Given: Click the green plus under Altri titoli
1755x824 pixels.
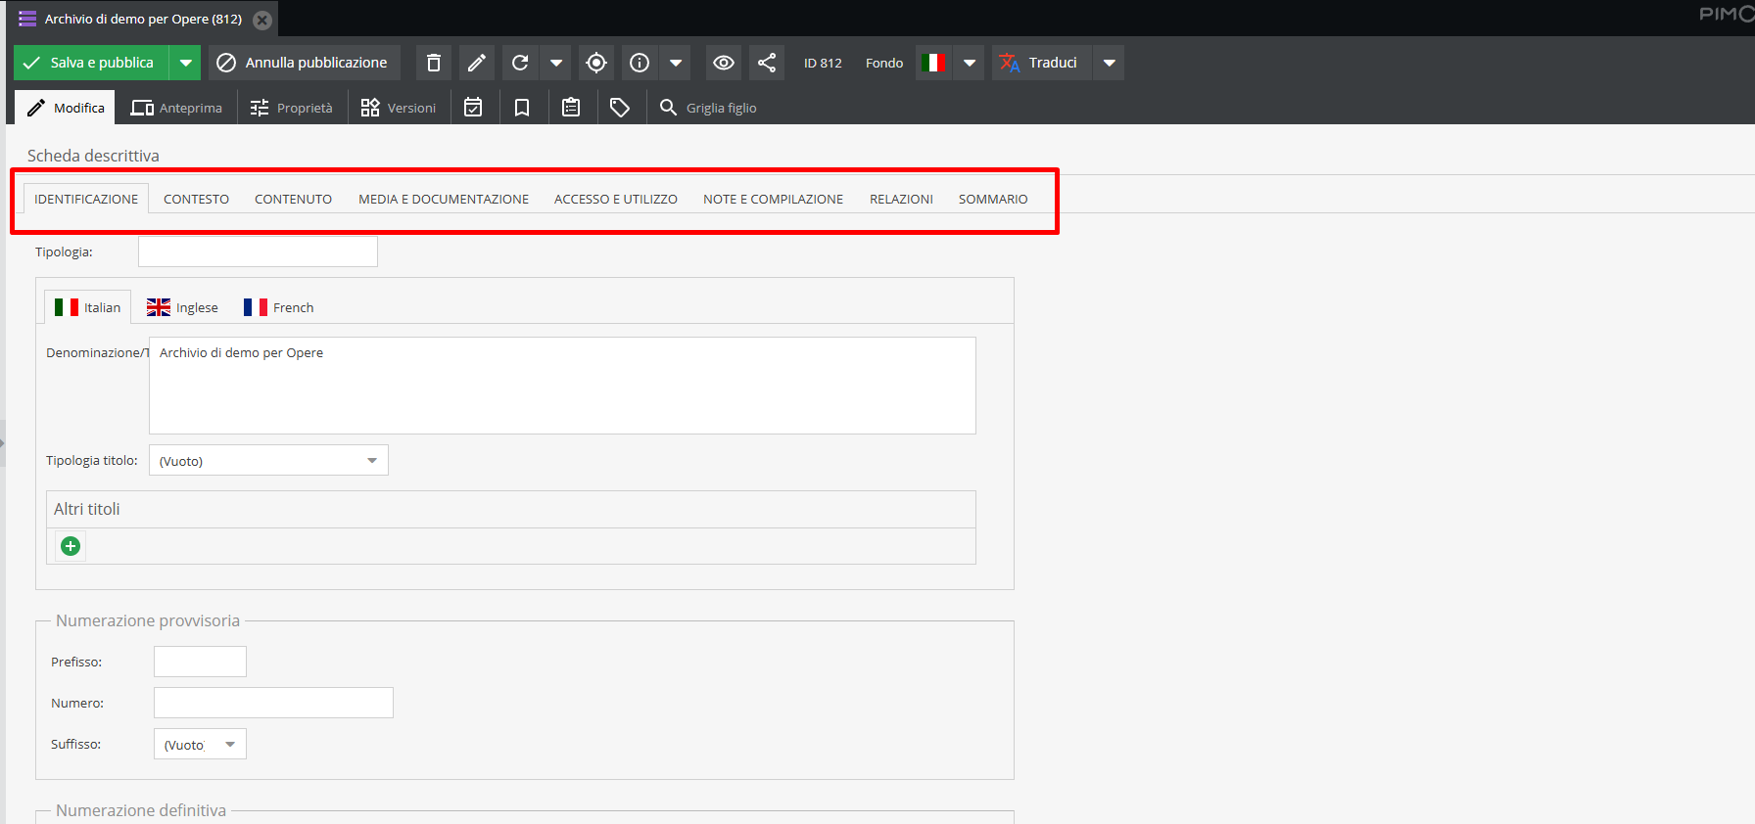Looking at the screenshot, I should pyautogui.click(x=71, y=546).
